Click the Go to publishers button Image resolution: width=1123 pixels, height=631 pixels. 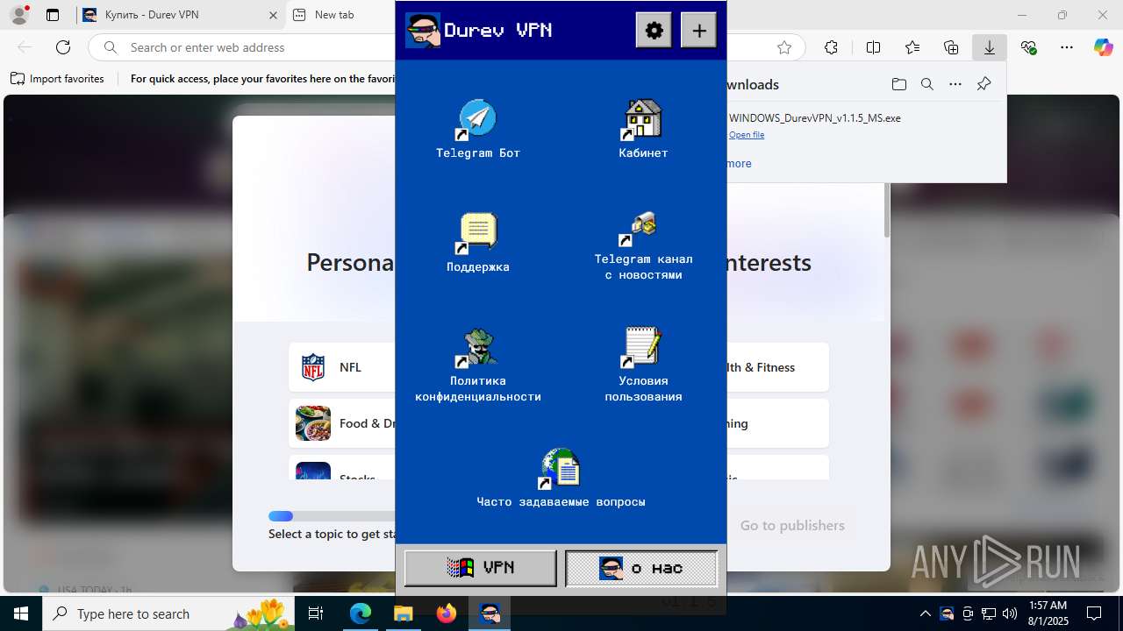pyautogui.click(x=792, y=526)
